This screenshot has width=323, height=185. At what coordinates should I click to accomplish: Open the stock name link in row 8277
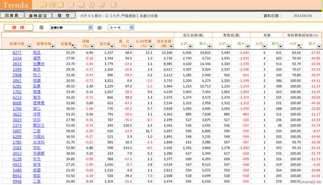(x=37, y=53)
